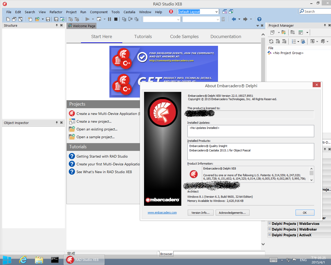Click the Trace Into debug icon

(124, 19)
